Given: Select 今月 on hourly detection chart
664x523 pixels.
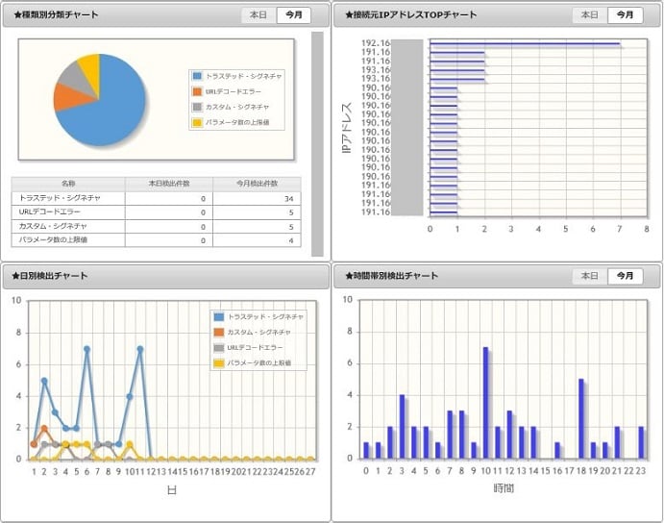Looking at the screenshot, I should coord(625,276).
